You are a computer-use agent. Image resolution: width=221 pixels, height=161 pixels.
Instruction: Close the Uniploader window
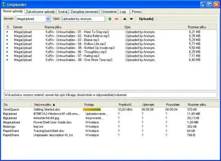click(x=217, y=4)
